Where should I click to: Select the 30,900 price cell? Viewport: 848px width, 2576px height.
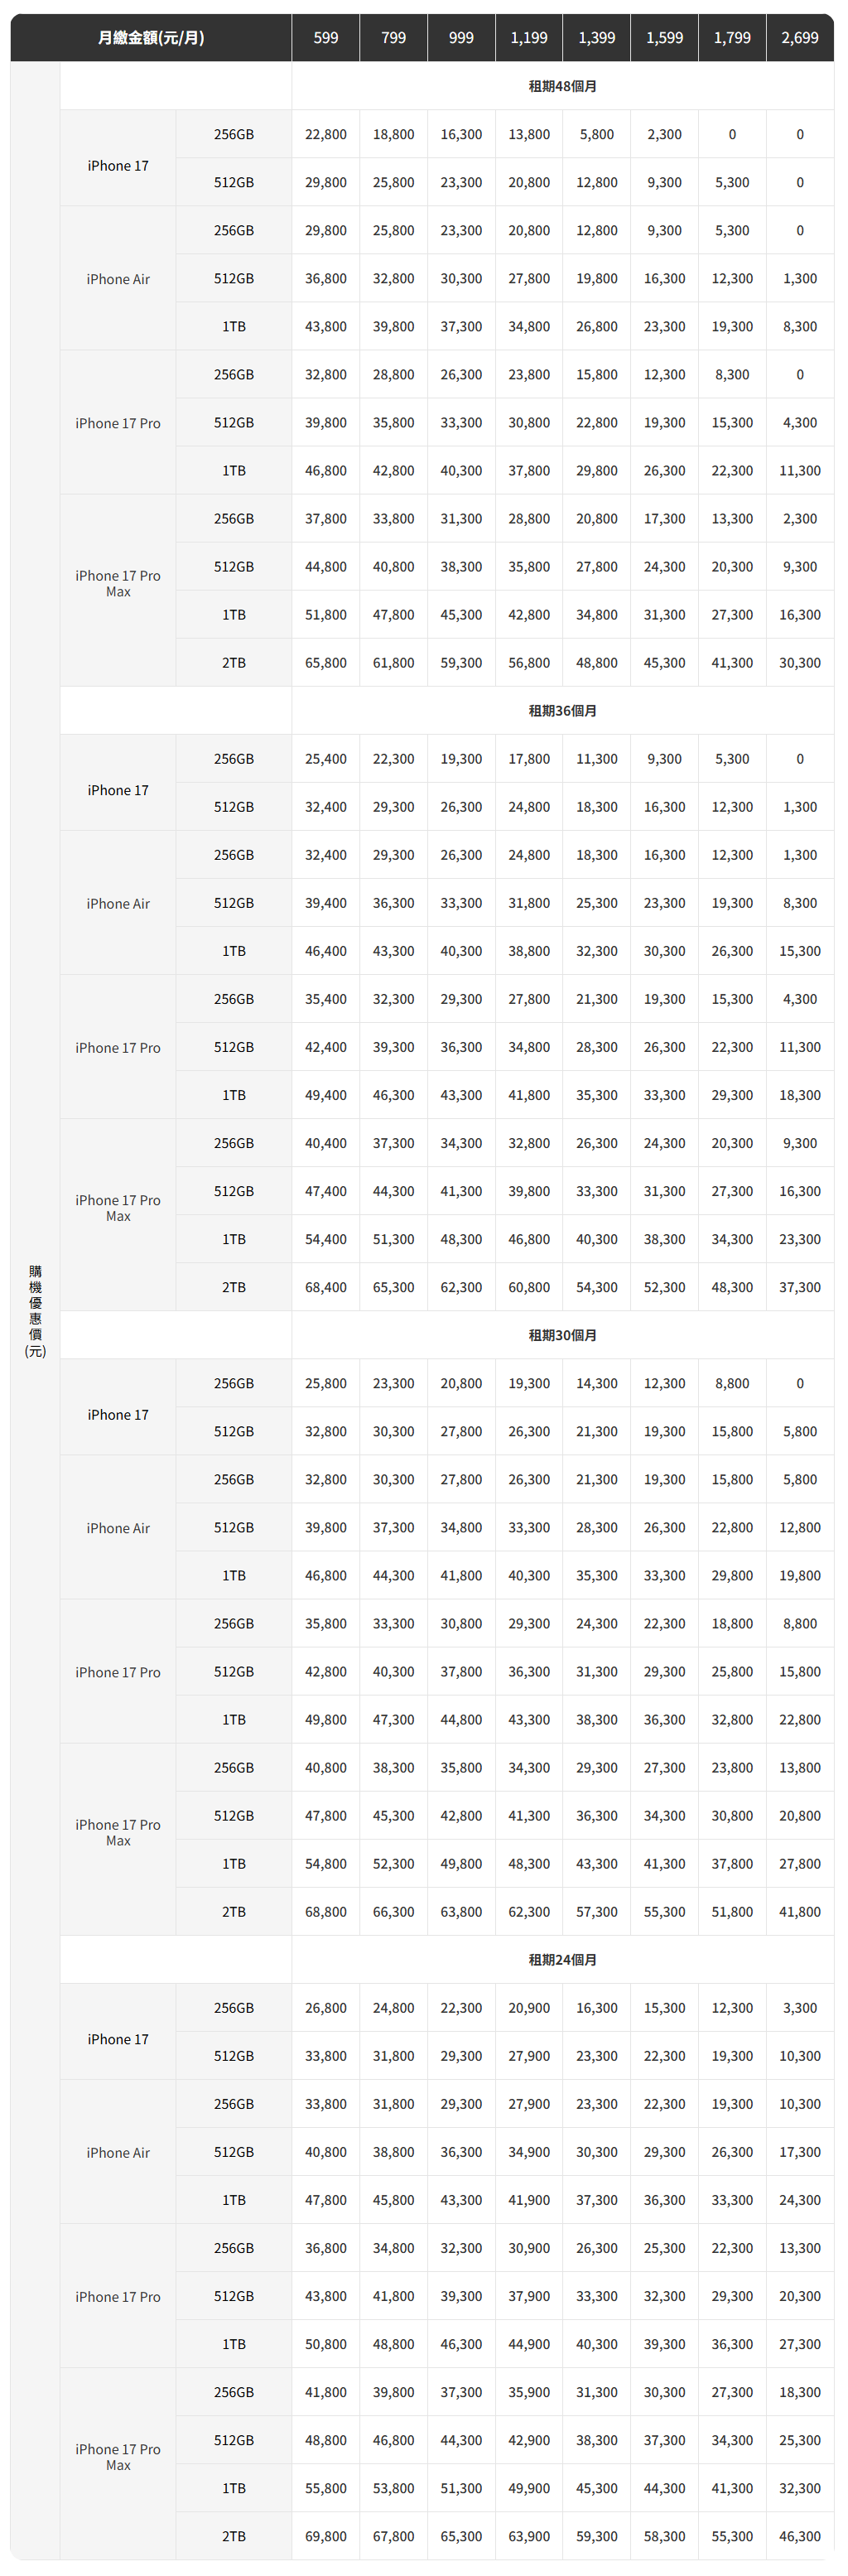tap(529, 2248)
